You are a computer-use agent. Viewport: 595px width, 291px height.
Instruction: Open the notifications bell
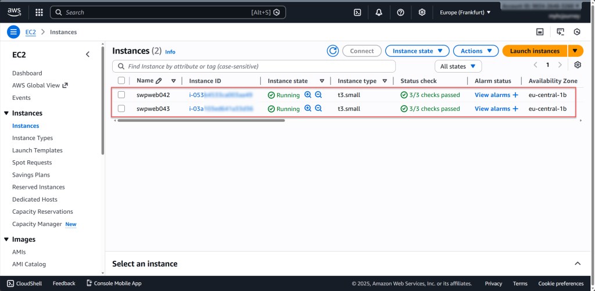click(379, 12)
